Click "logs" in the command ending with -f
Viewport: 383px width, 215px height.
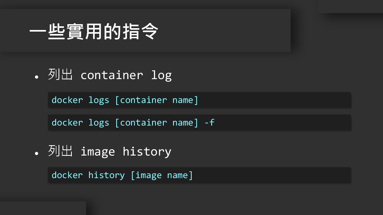[99, 123]
